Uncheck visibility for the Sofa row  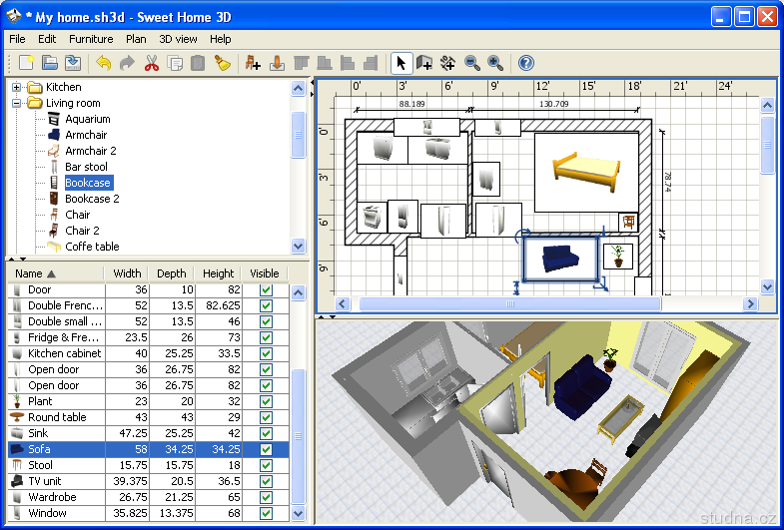266,449
